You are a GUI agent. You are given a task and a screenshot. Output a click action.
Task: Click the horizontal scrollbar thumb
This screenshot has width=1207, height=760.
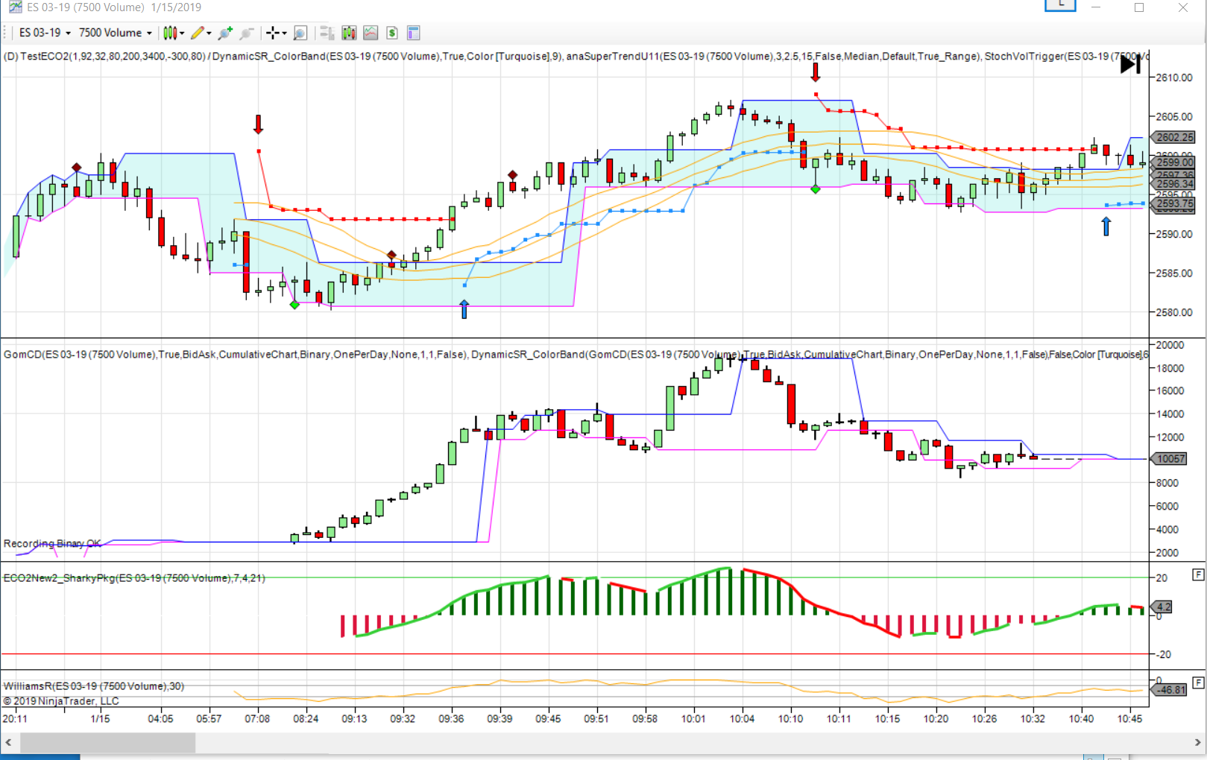pos(108,743)
